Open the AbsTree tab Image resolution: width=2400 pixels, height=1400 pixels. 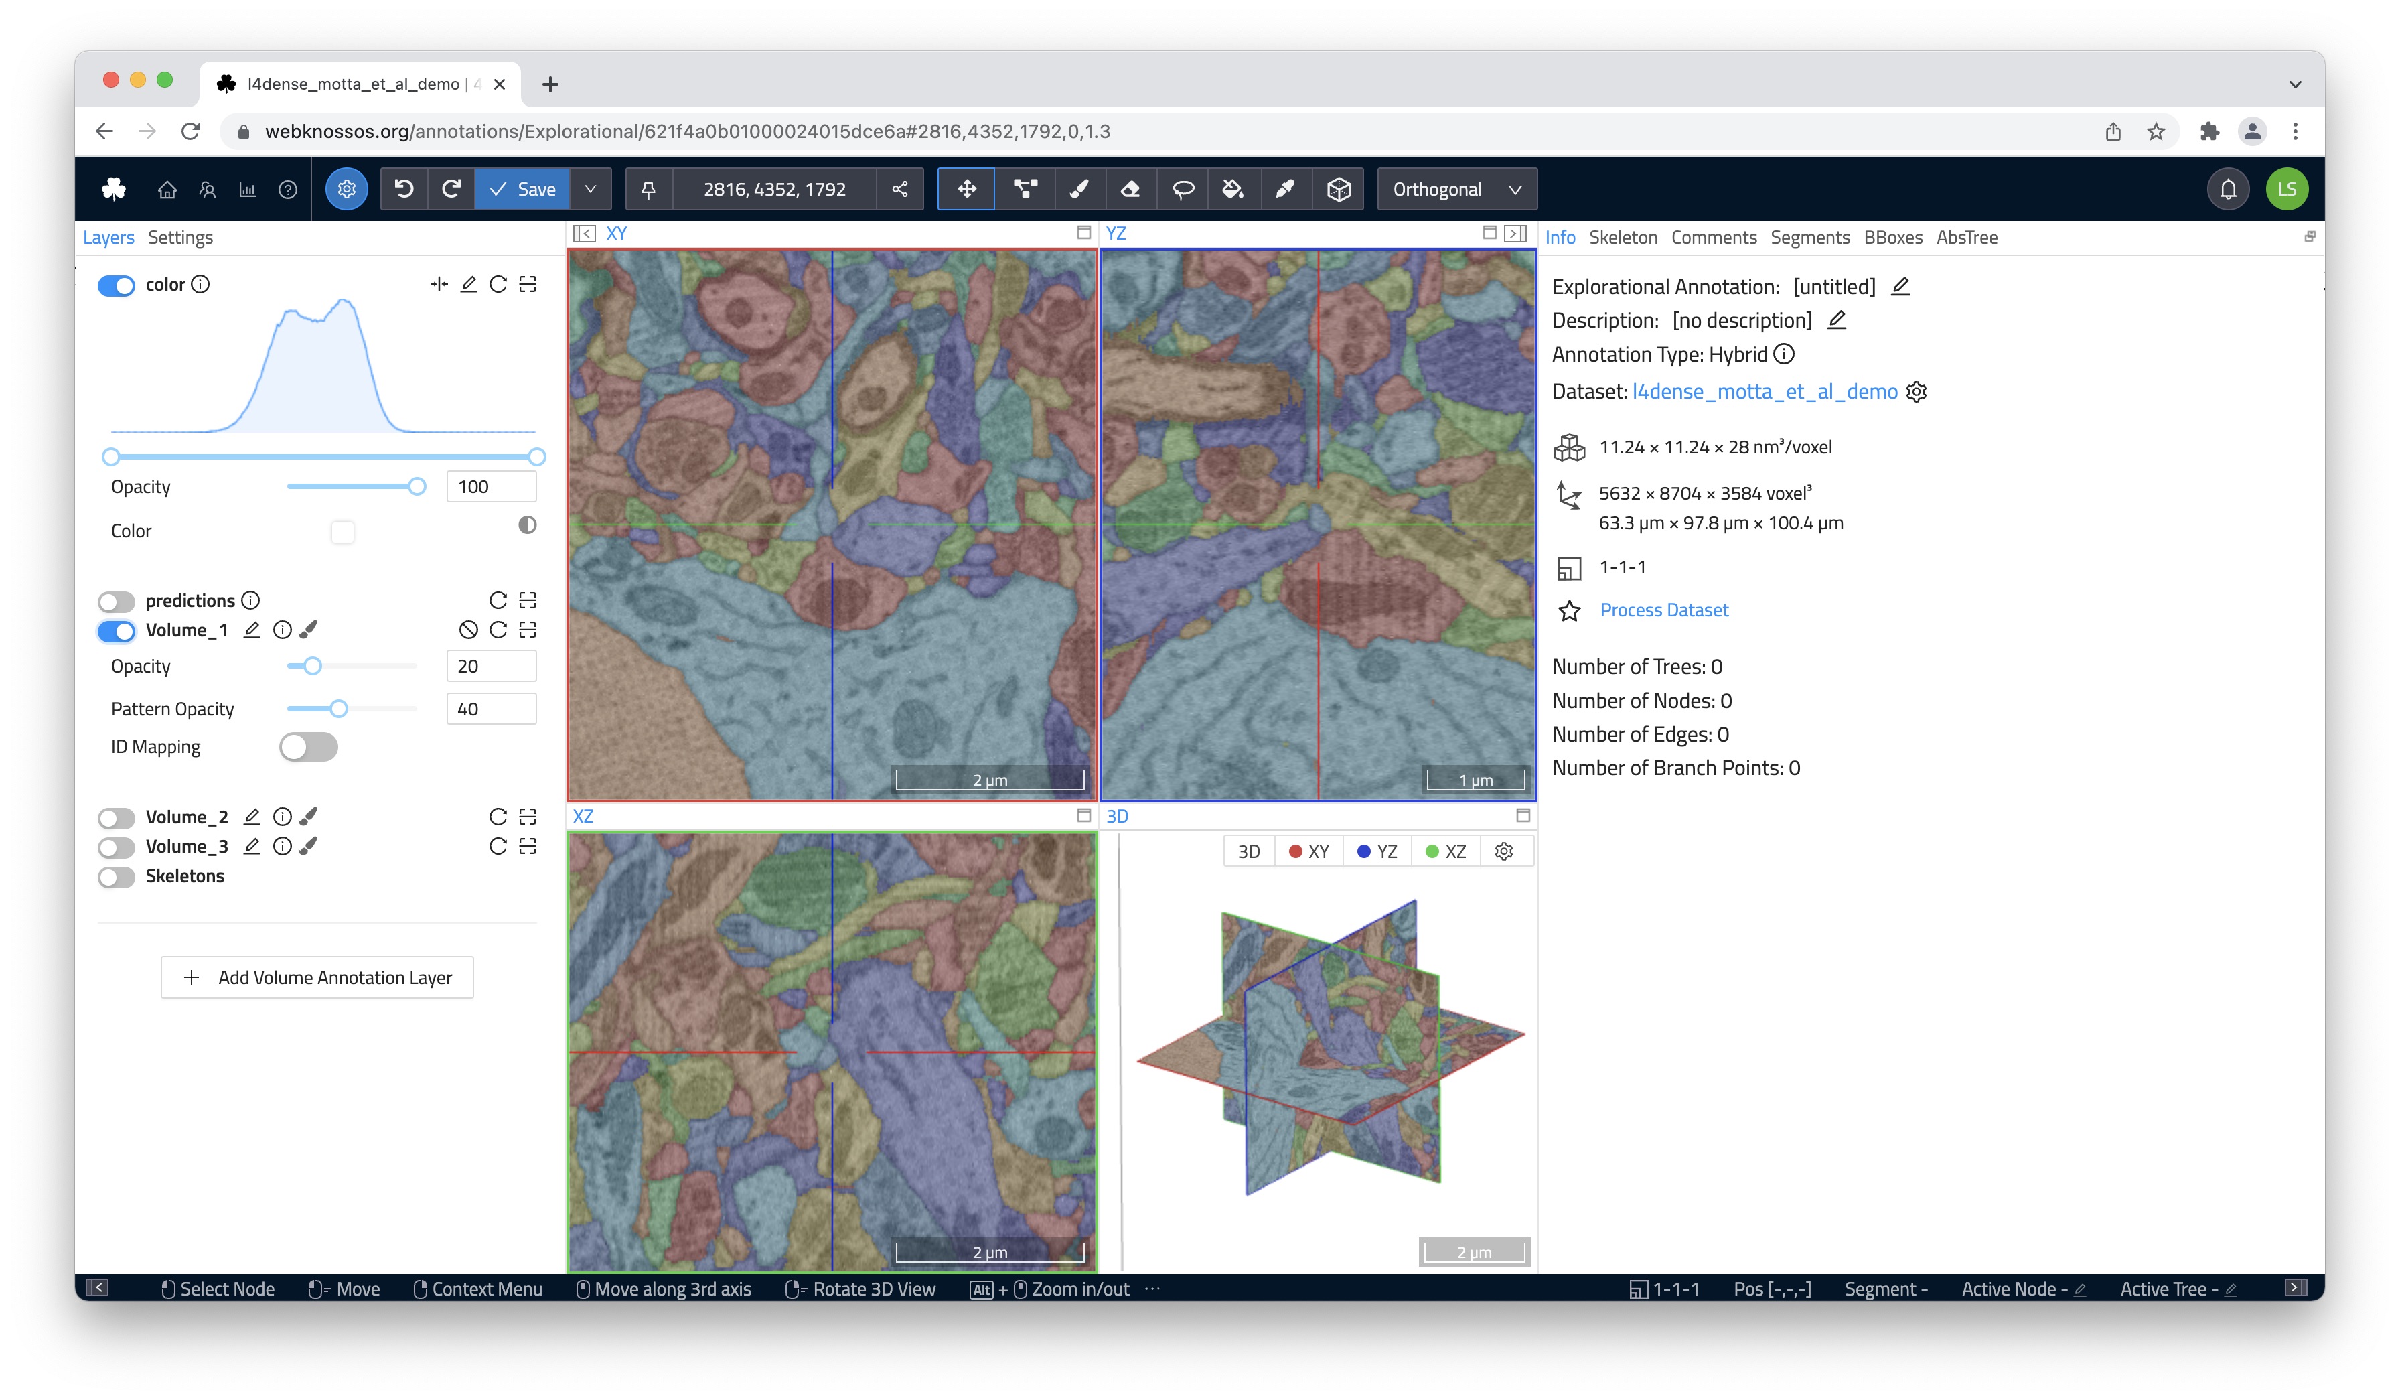(1967, 237)
